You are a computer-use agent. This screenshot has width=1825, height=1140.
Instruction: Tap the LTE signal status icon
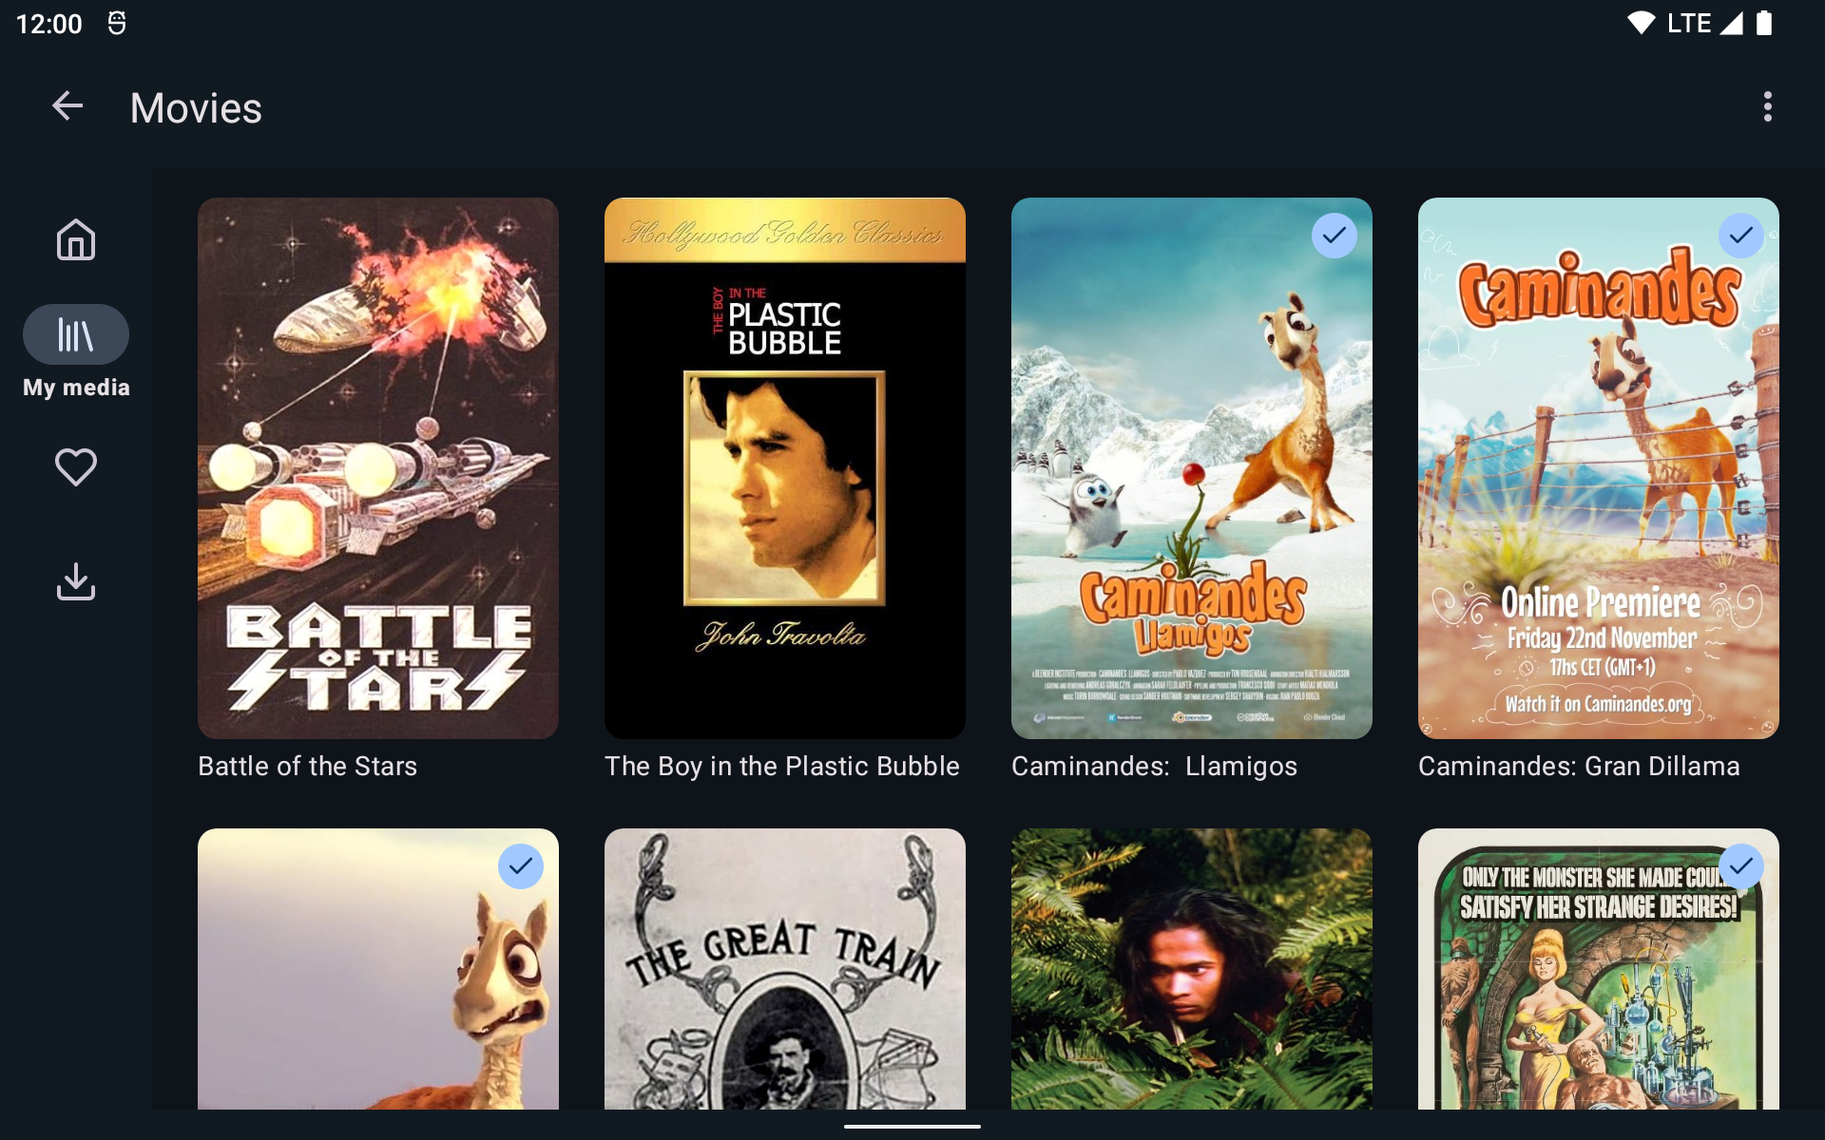[1707, 23]
